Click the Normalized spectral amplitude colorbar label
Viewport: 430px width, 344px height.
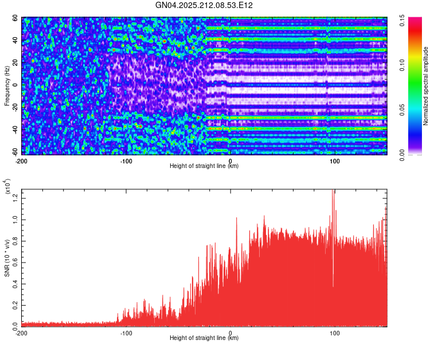(425, 86)
